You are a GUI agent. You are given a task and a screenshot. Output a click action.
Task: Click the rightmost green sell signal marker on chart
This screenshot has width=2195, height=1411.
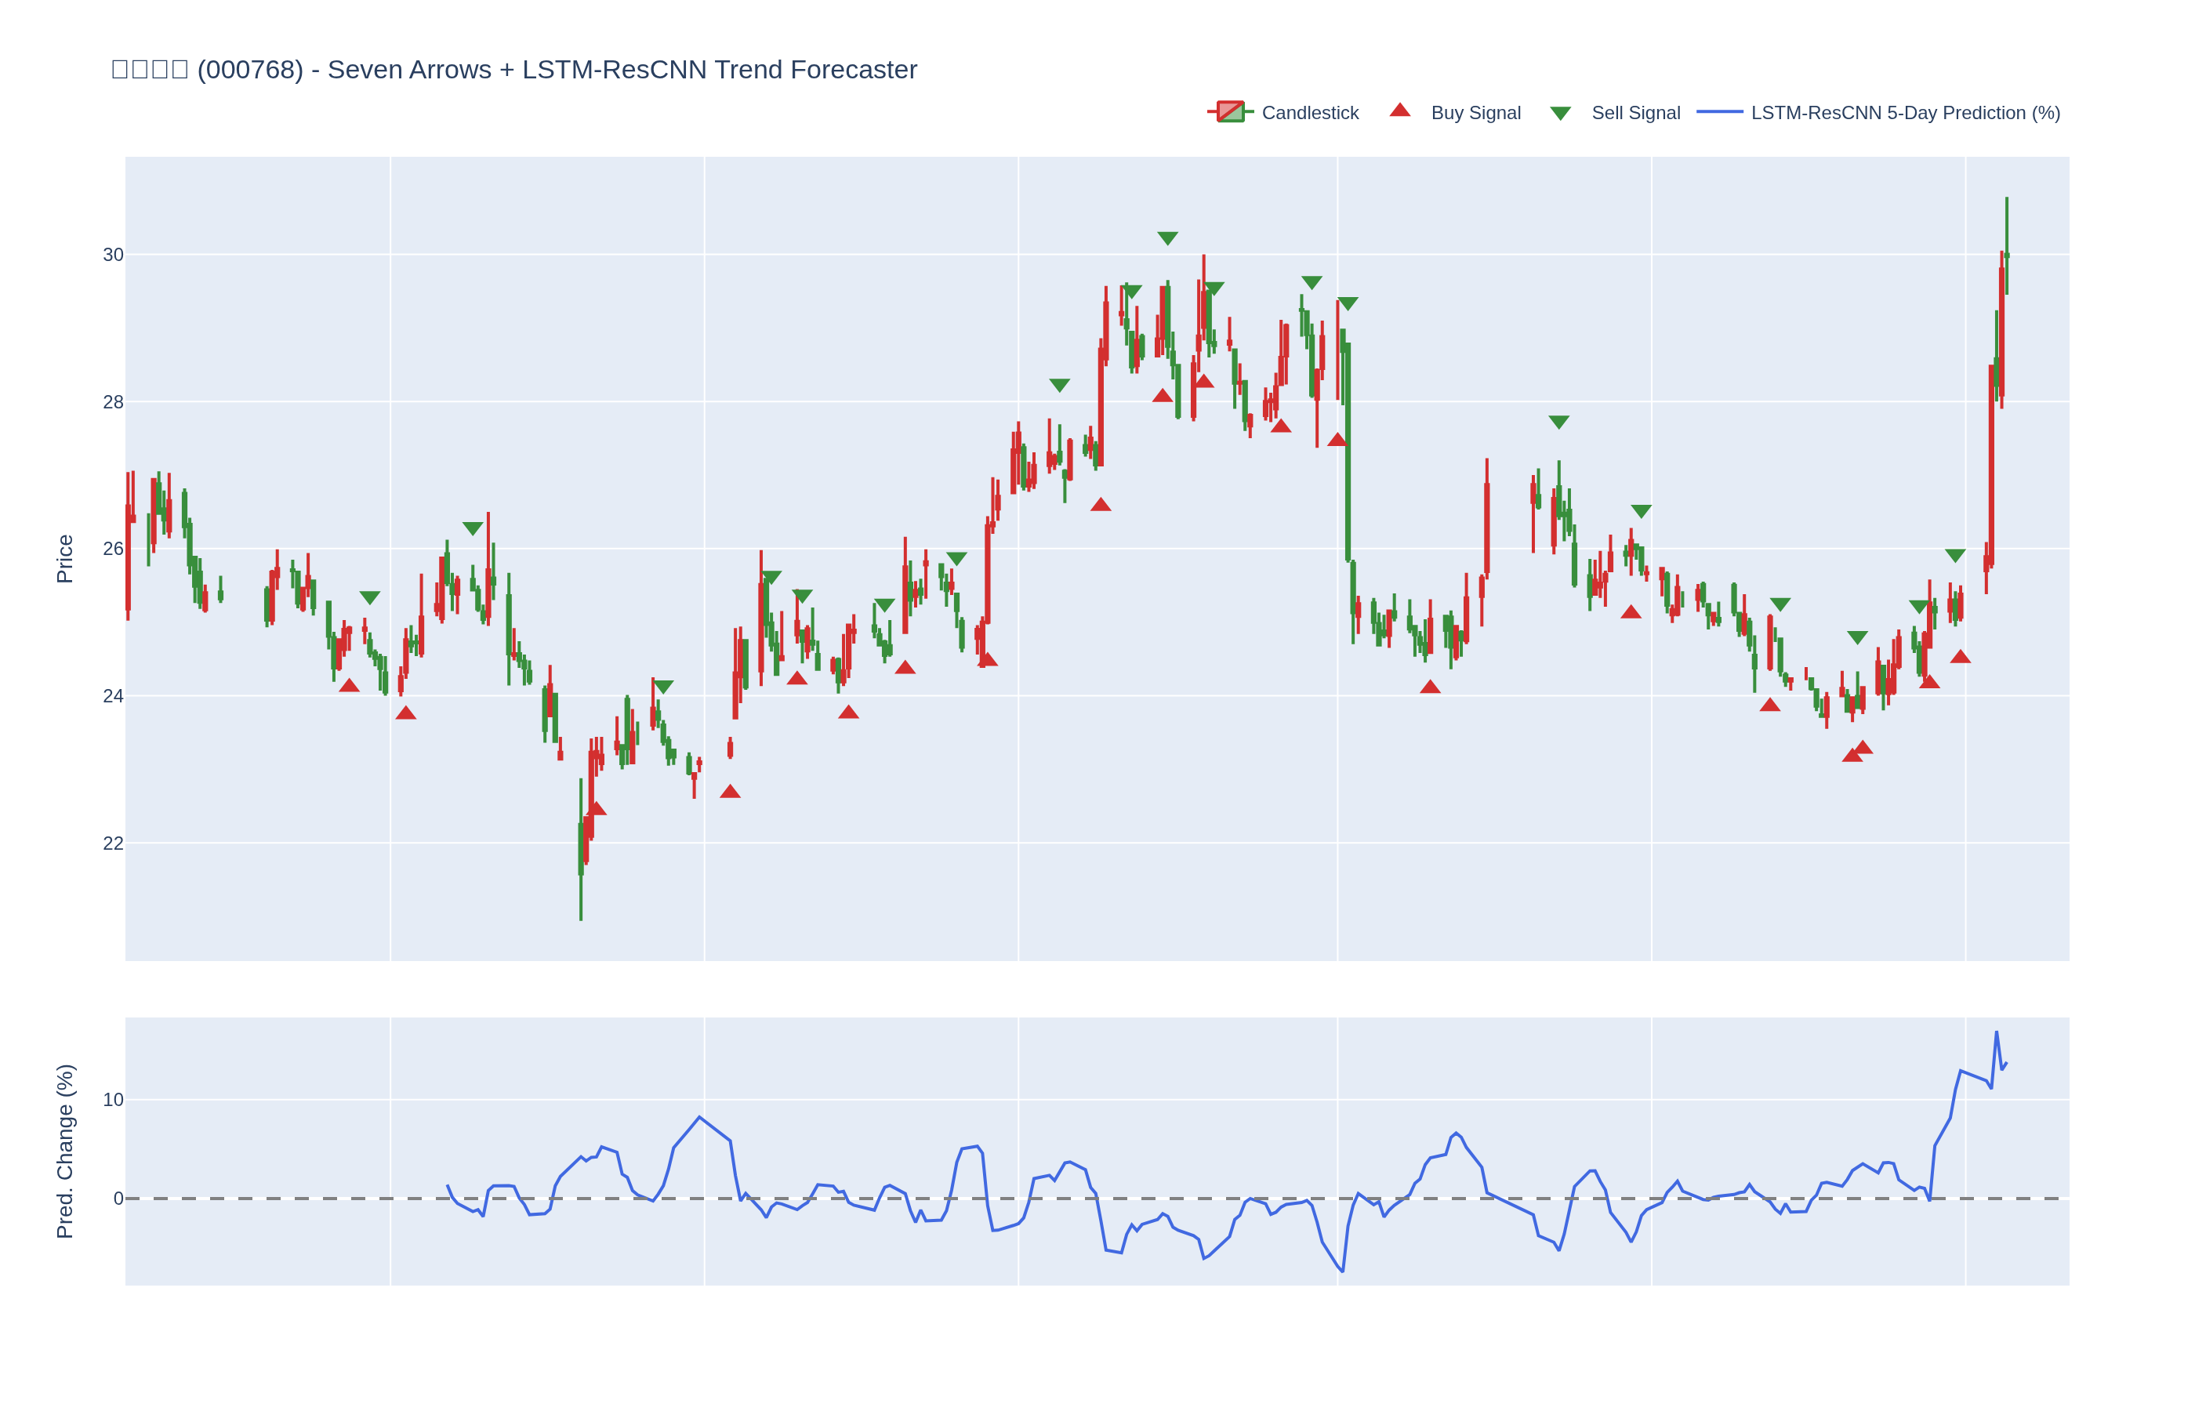point(1955,555)
